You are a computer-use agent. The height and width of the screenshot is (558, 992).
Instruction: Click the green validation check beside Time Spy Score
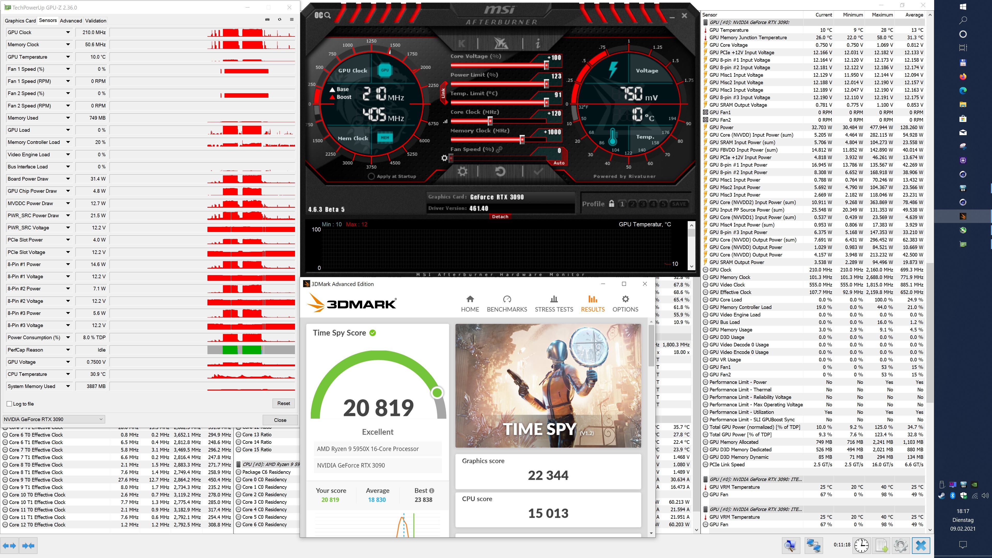(372, 333)
